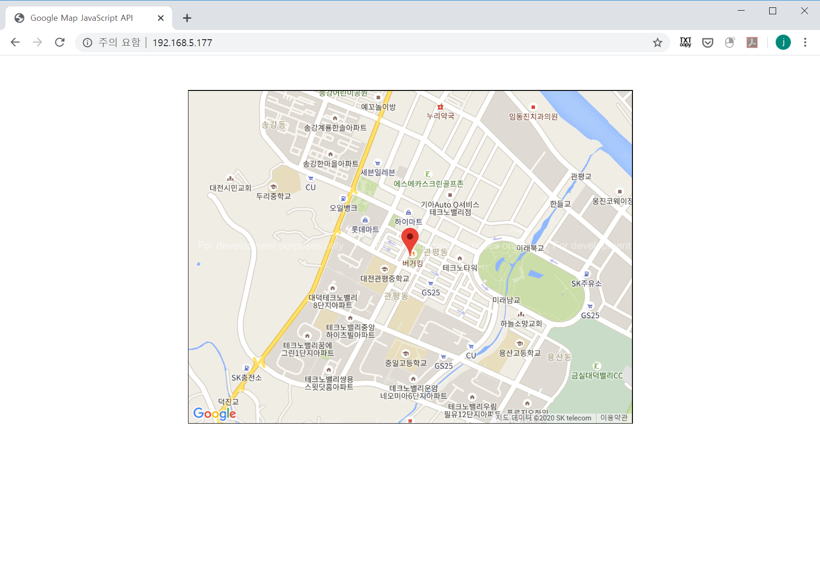Open the Pocket extension icon

point(708,42)
